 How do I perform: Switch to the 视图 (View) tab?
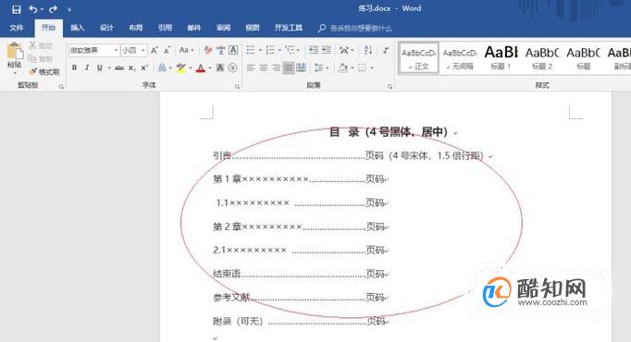point(253,28)
